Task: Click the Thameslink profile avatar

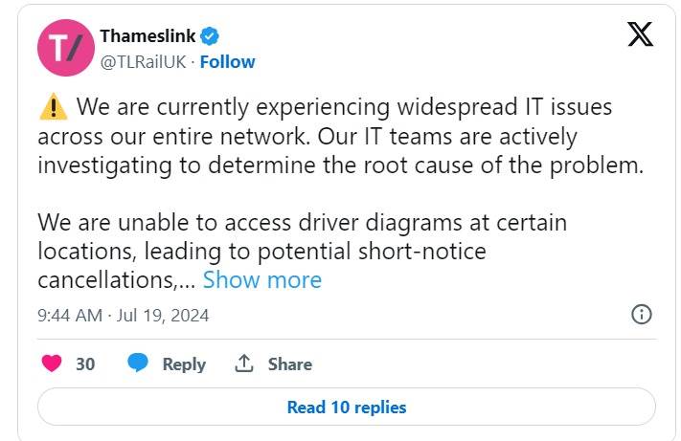Action: 64,49
